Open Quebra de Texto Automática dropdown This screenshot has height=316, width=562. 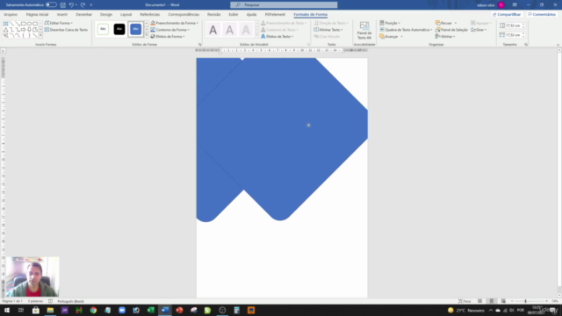coord(406,30)
